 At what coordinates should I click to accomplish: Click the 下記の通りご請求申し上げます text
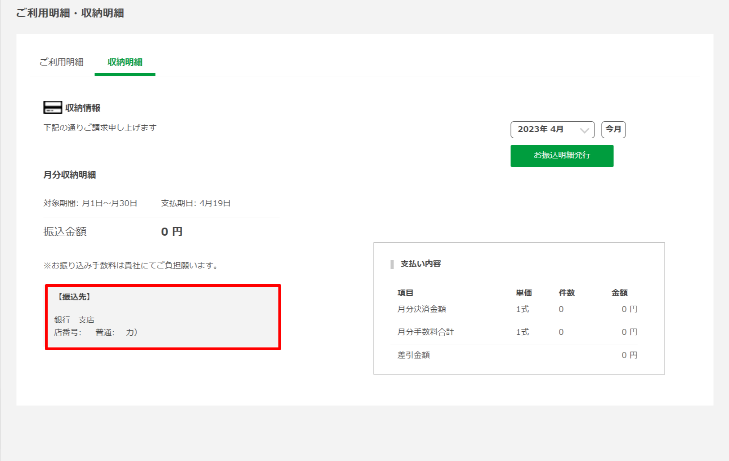pyautogui.click(x=100, y=128)
